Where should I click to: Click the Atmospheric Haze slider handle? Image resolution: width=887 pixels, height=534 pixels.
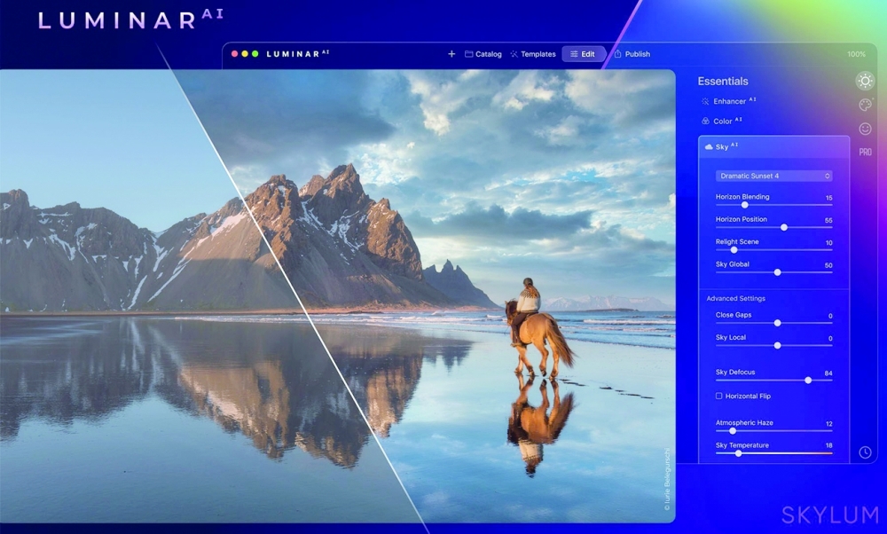coord(733,430)
